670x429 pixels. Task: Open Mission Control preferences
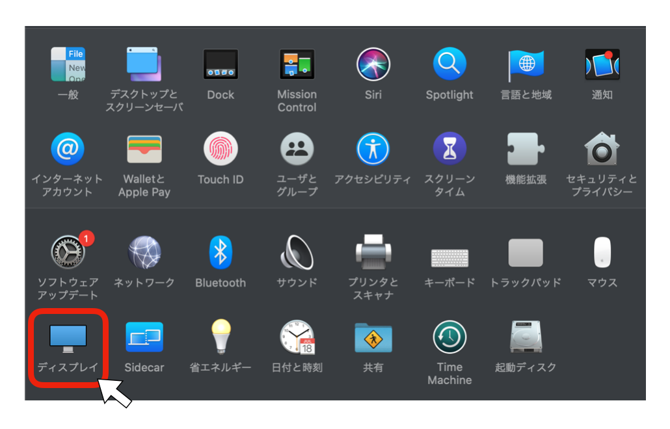pos(297,64)
